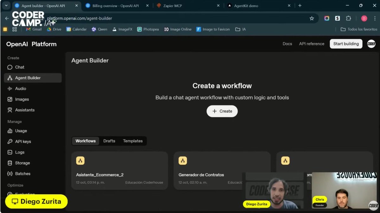The height and width of the screenshot is (213, 380).
Task: Bookmark this page with the star icon
Action: click(x=312, y=18)
